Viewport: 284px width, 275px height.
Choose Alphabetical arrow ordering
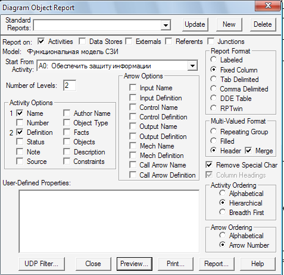(x=222, y=235)
